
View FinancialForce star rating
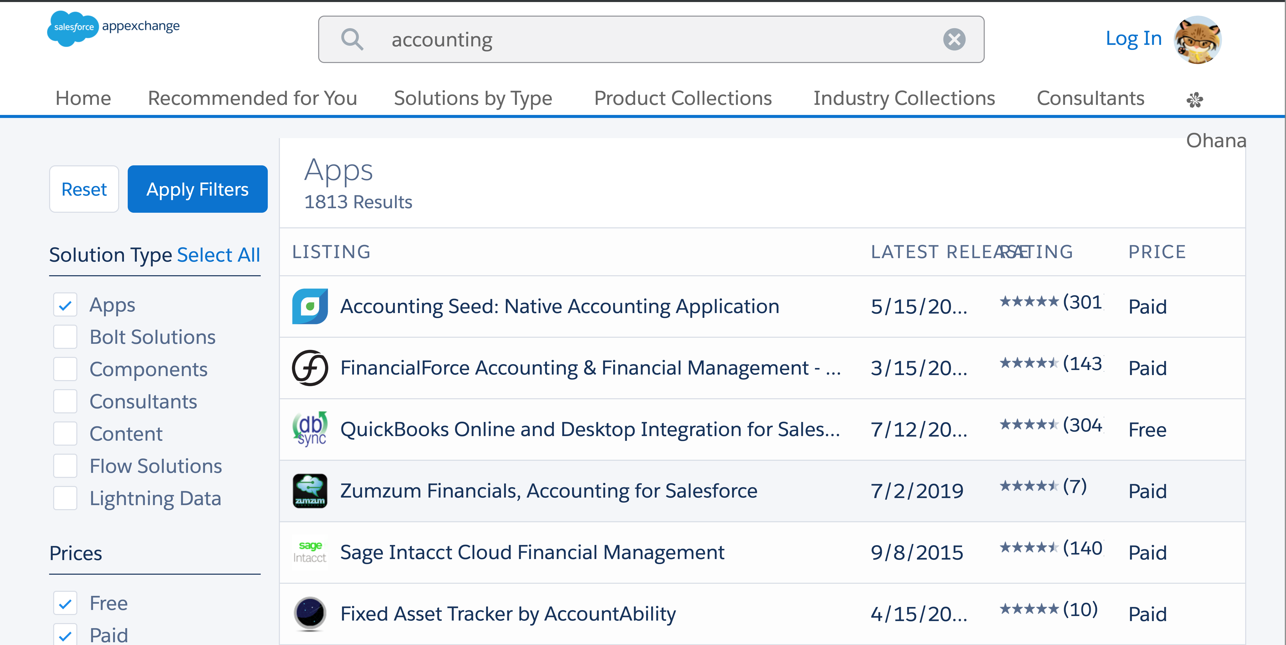pyautogui.click(x=1029, y=363)
